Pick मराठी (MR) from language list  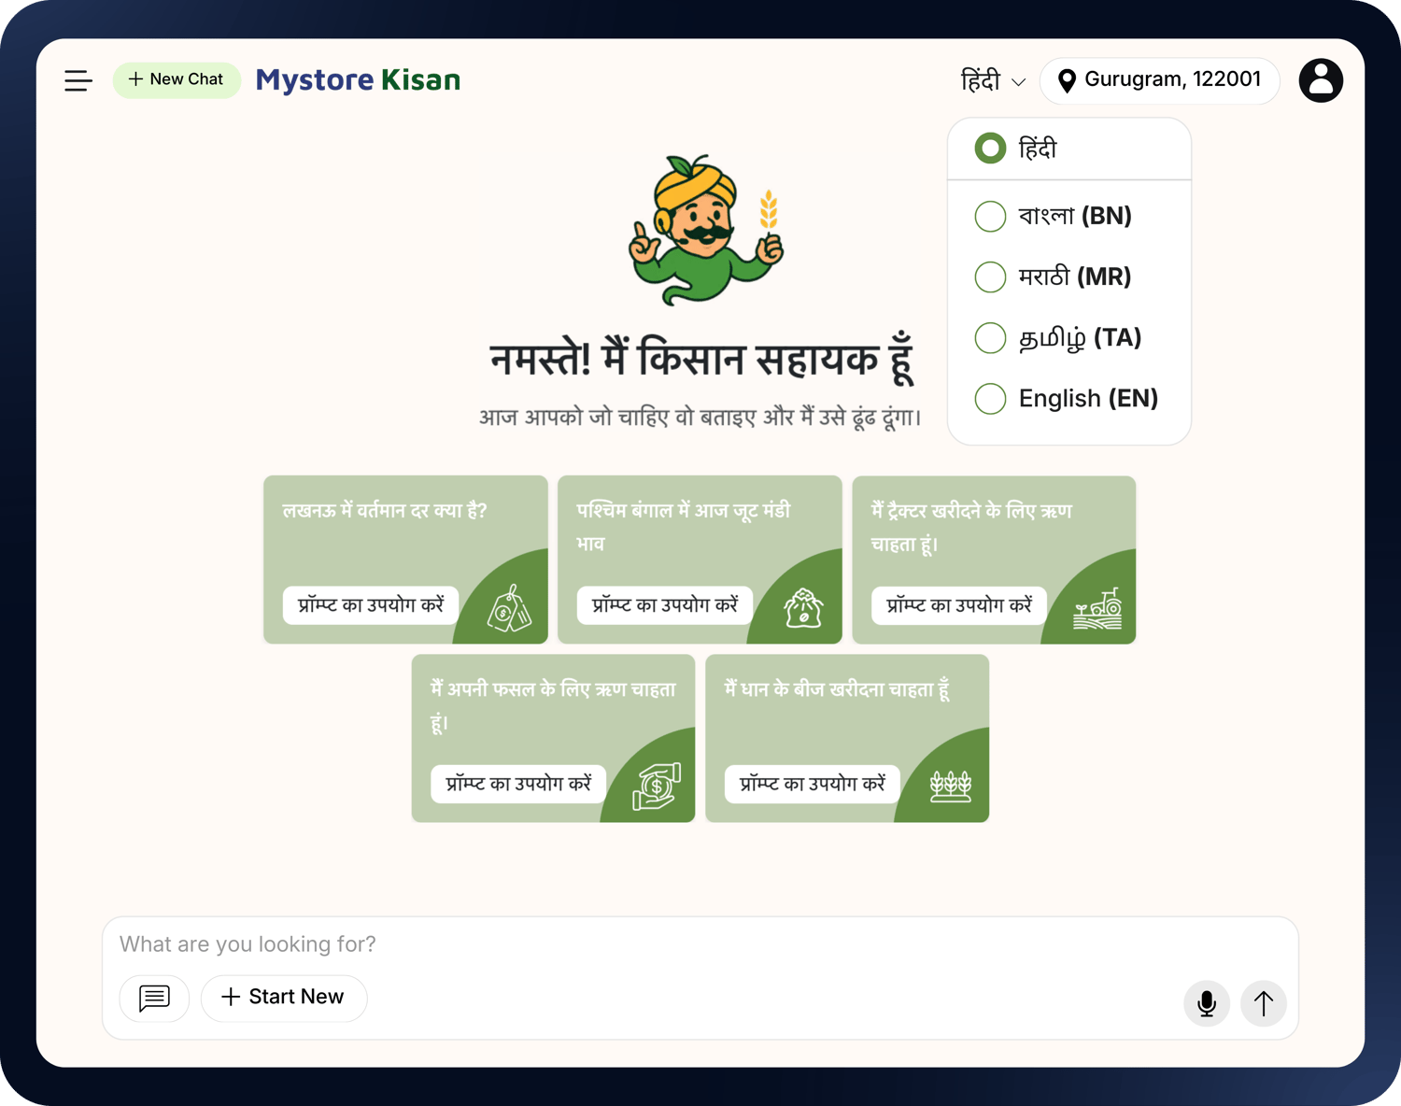tap(990, 277)
